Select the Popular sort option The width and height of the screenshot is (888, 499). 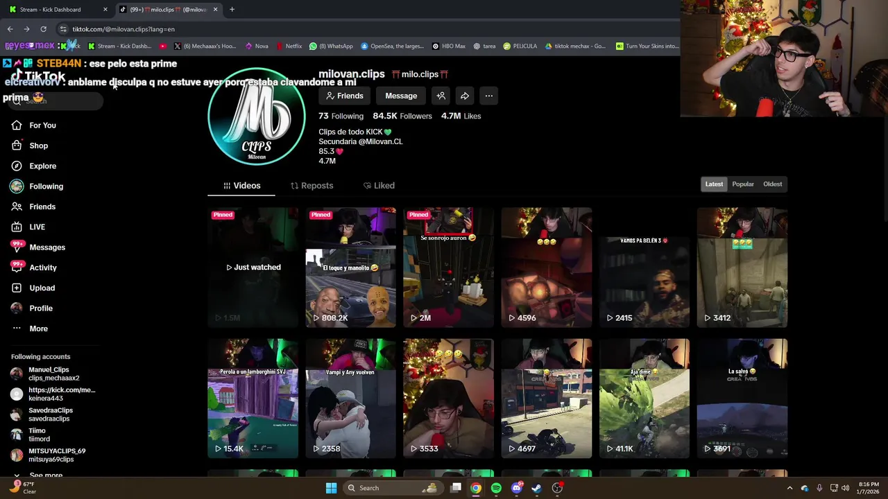pos(743,184)
